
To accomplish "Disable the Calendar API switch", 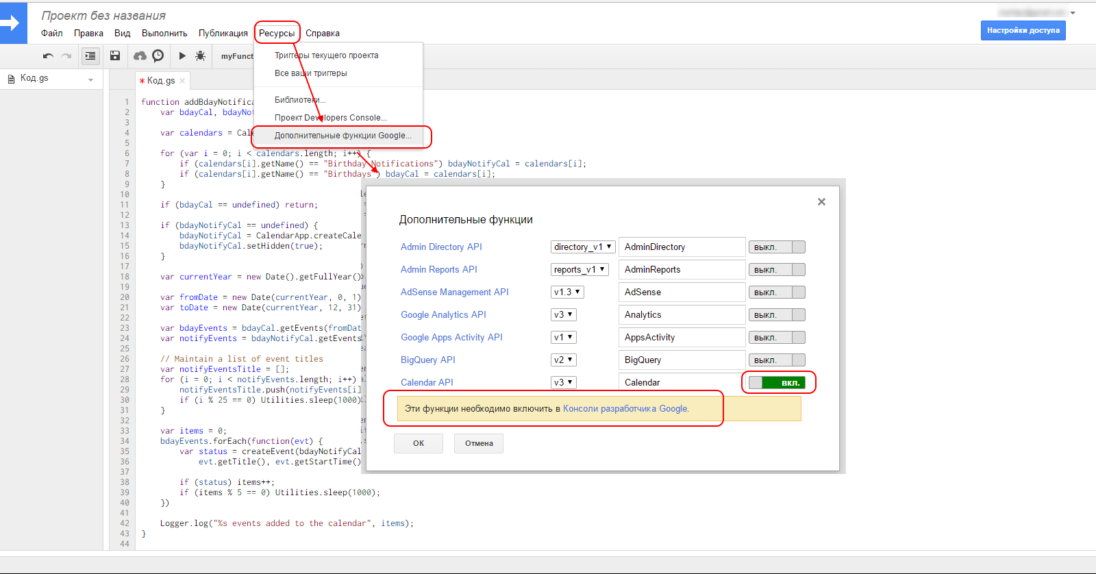I will pyautogui.click(x=777, y=383).
